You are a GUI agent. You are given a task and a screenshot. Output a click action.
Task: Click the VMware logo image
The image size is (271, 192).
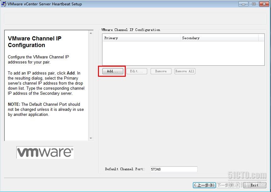[45, 152]
